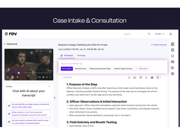Screen dimensions: 180x135
Task: Collapse the AI Chat panel
Action: pos(49,86)
